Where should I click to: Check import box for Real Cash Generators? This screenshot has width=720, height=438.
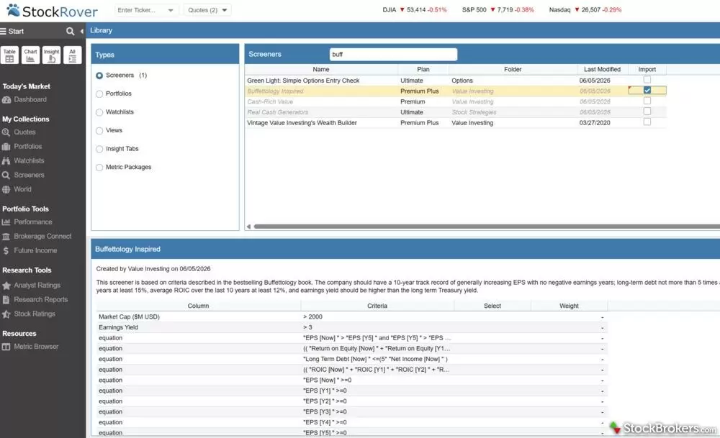pos(647,111)
